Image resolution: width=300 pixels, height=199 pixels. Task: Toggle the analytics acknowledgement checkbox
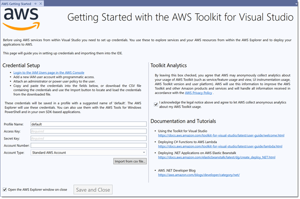click(x=156, y=104)
